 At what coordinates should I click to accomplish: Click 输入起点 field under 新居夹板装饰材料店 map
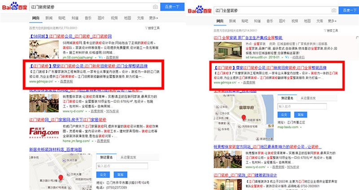pos(122,166)
